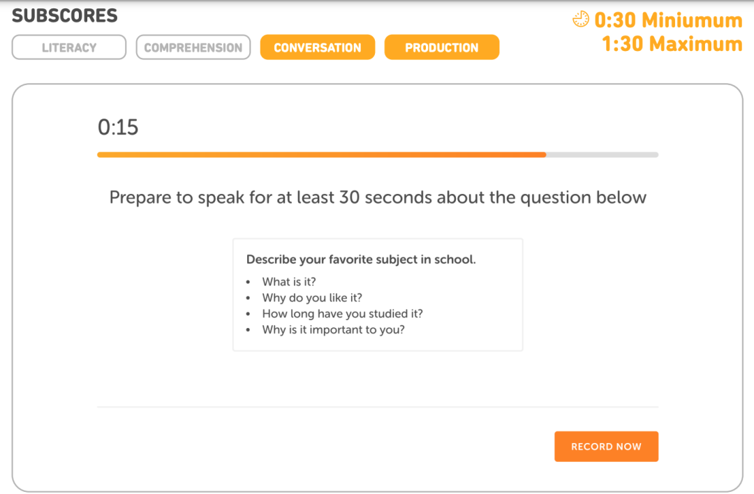Image resolution: width=754 pixels, height=494 pixels.
Task: Click 'Describe your favorite subject in school' prompt
Action: (x=361, y=260)
